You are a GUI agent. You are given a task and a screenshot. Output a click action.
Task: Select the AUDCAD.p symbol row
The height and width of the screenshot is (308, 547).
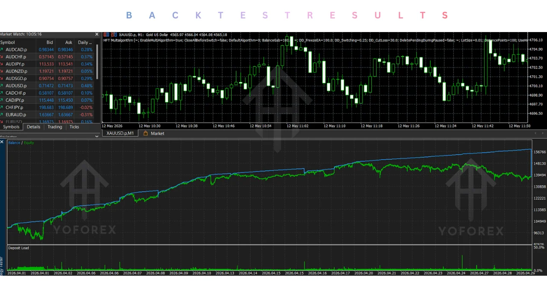pos(47,50)
